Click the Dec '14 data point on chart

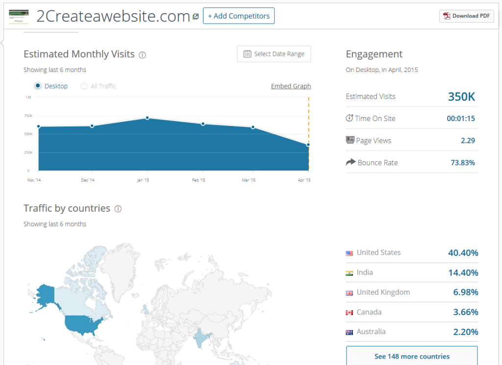pos(92,126)
